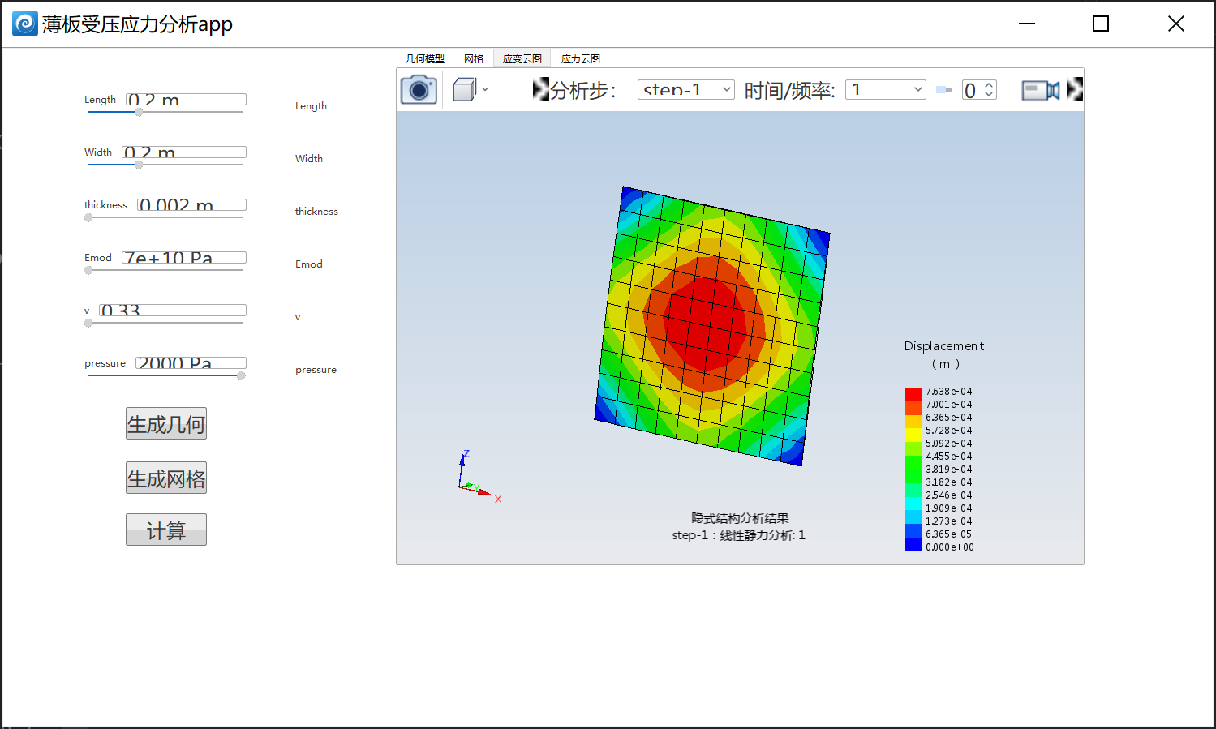Select the 应变云图 tab
The image size is (1216, 729).
pos(522,58)
